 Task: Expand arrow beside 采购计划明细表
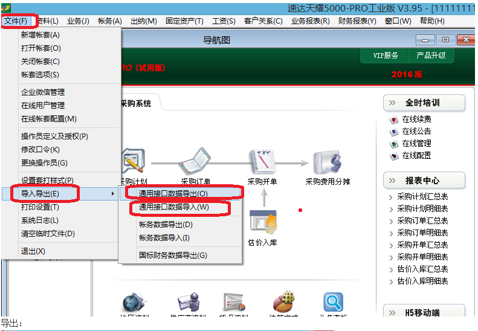391,210
